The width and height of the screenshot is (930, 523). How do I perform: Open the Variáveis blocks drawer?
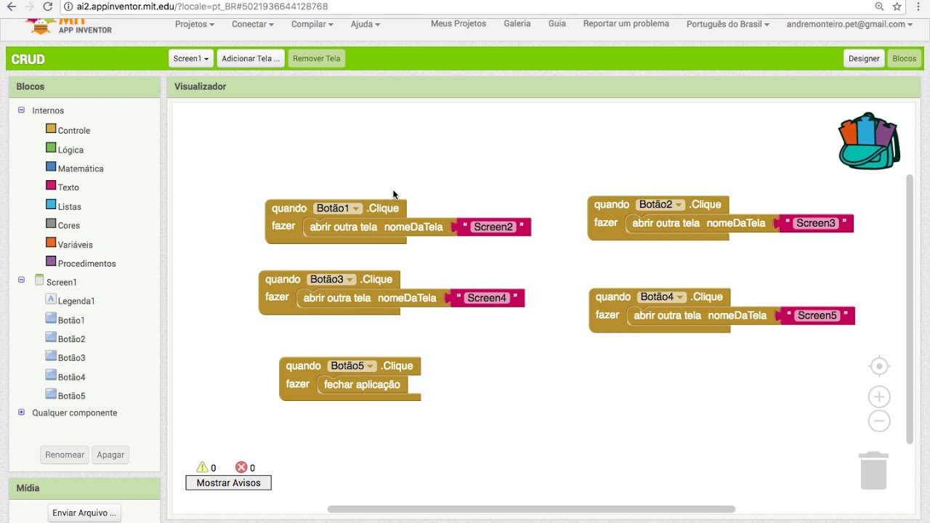[76, 245]
